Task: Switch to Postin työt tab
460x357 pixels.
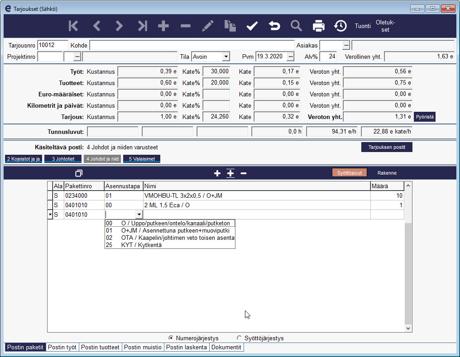Action: tap(62, 347)
